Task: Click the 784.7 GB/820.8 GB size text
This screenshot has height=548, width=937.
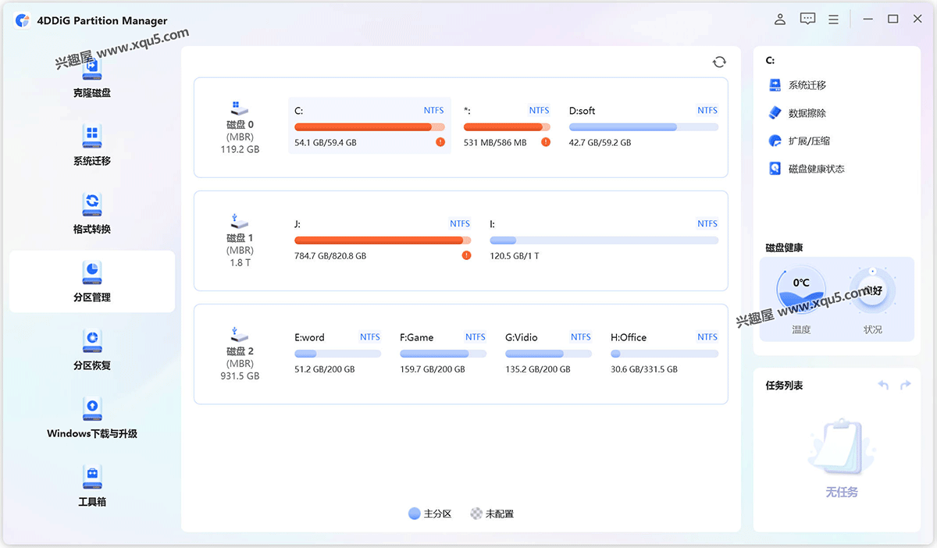Action: pyautogui.click(x=330, y=256)
